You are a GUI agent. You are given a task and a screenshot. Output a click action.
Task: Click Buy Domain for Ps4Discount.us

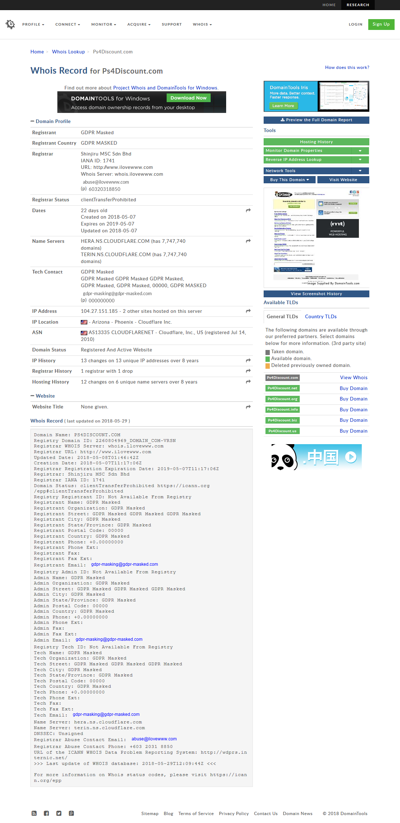[x=353, y=431]
